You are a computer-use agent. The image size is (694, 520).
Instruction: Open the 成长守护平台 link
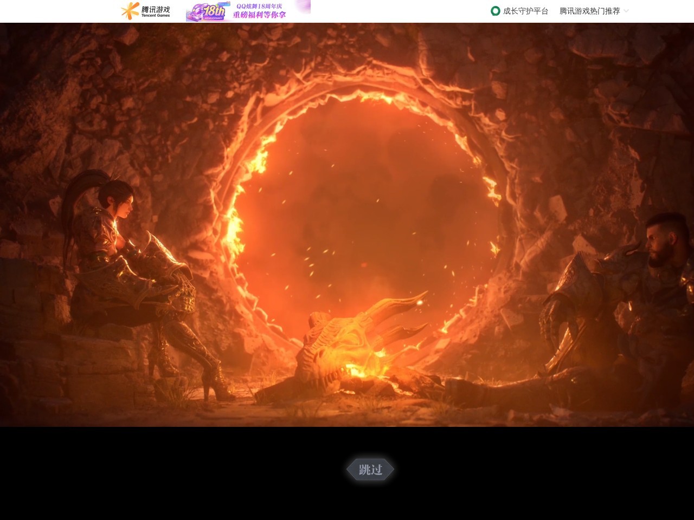click(x=525, y=11)
